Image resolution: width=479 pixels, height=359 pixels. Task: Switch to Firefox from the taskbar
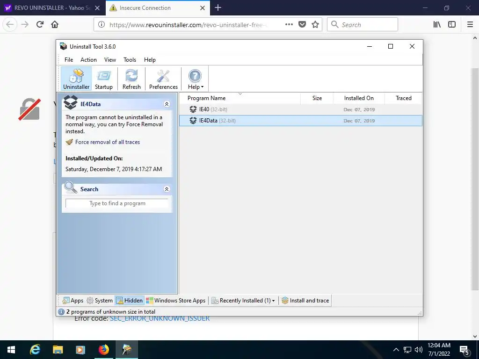[104, 350]
